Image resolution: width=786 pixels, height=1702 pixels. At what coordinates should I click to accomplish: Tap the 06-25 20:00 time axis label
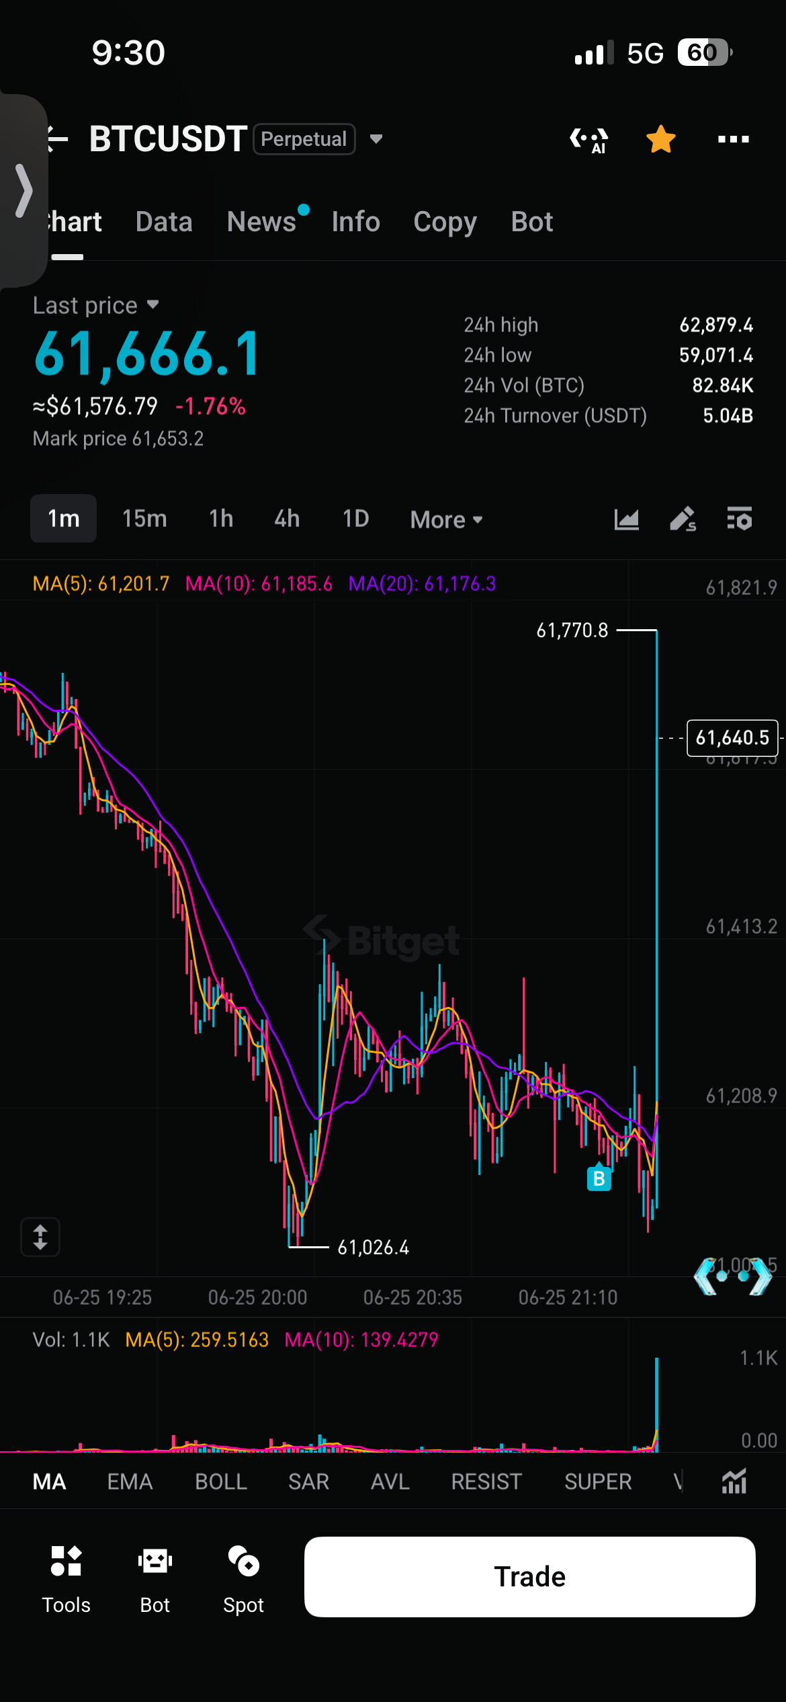click(257, 1297)
